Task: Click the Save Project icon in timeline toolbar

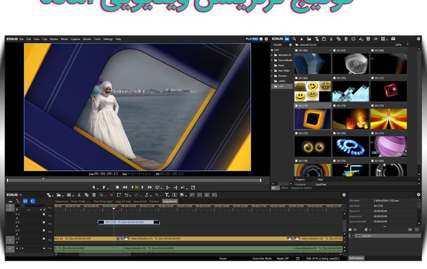Action: pyautogui.click(x=69, y=195)
